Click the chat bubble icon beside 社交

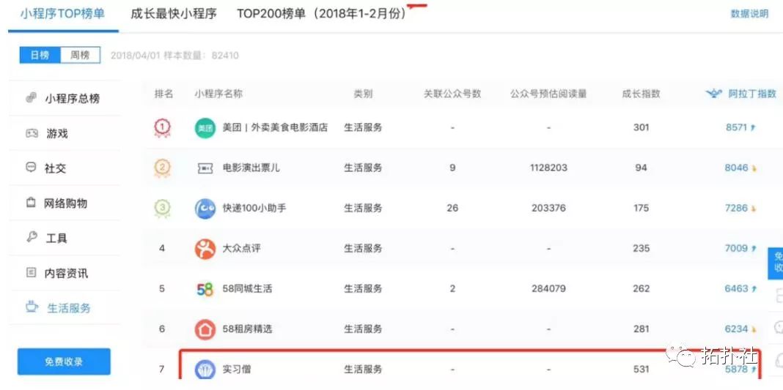coord(31,168)
